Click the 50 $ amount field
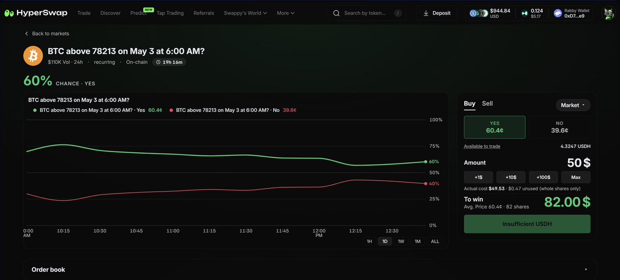 [x=579, y=163]
